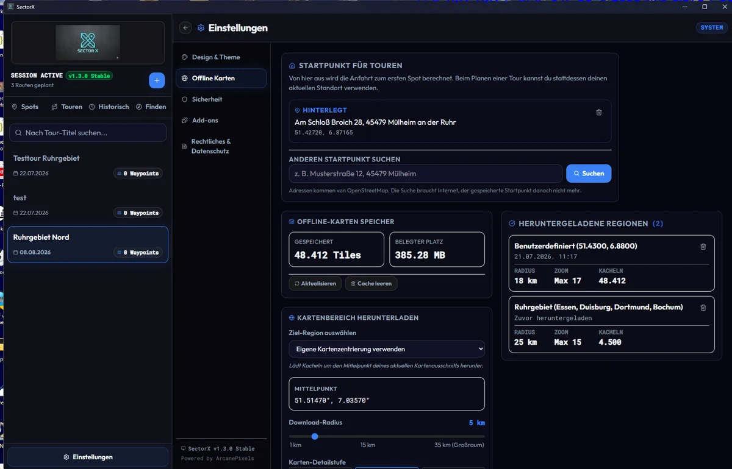Click the Aktualisieren button
The width and height of the screenshot is (732, 469).
pyautogui.click(x=315, y=283)
